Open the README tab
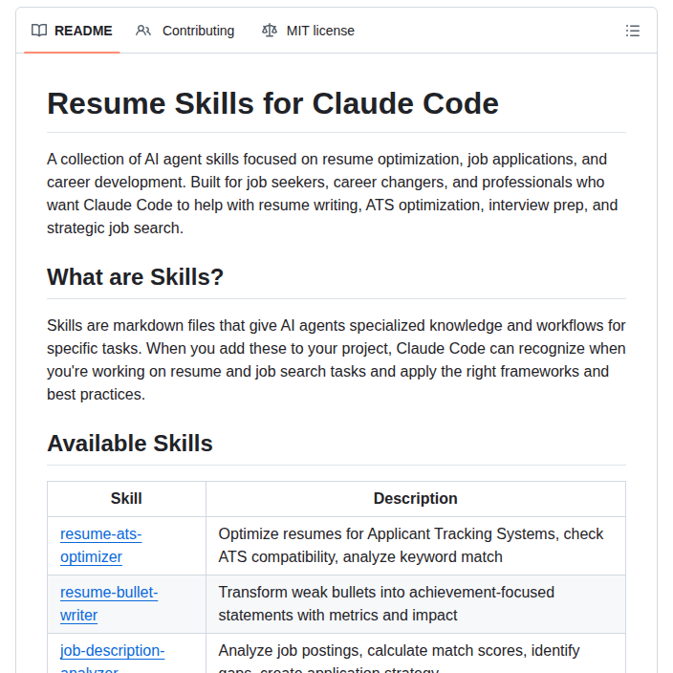Viewport: 673px width, 673px height. pos(72,31)
